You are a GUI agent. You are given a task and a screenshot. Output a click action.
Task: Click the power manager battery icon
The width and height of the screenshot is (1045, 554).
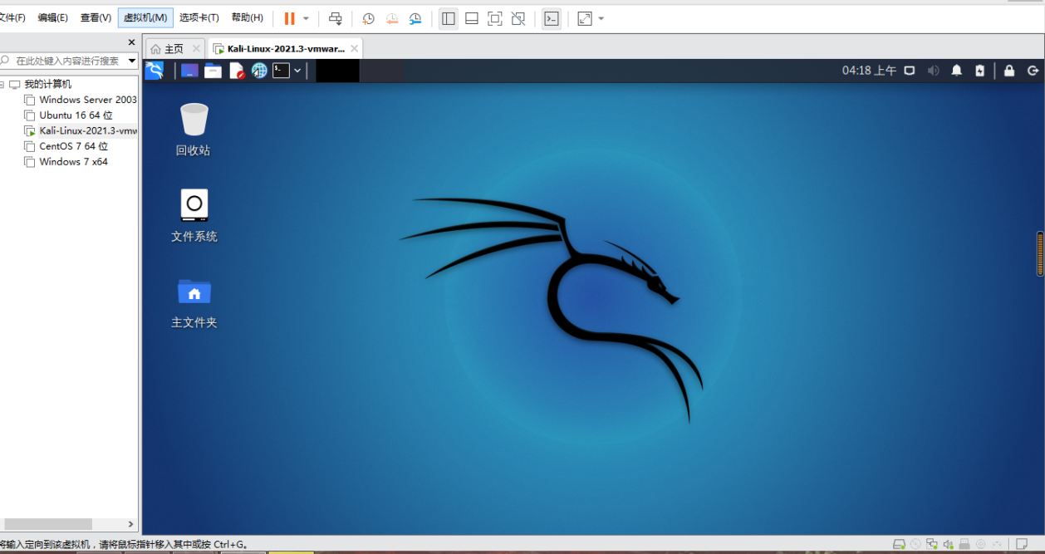click(980, 71)
